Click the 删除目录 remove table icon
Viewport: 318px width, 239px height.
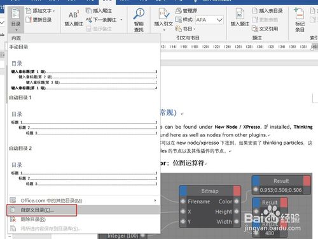(13, 219)
